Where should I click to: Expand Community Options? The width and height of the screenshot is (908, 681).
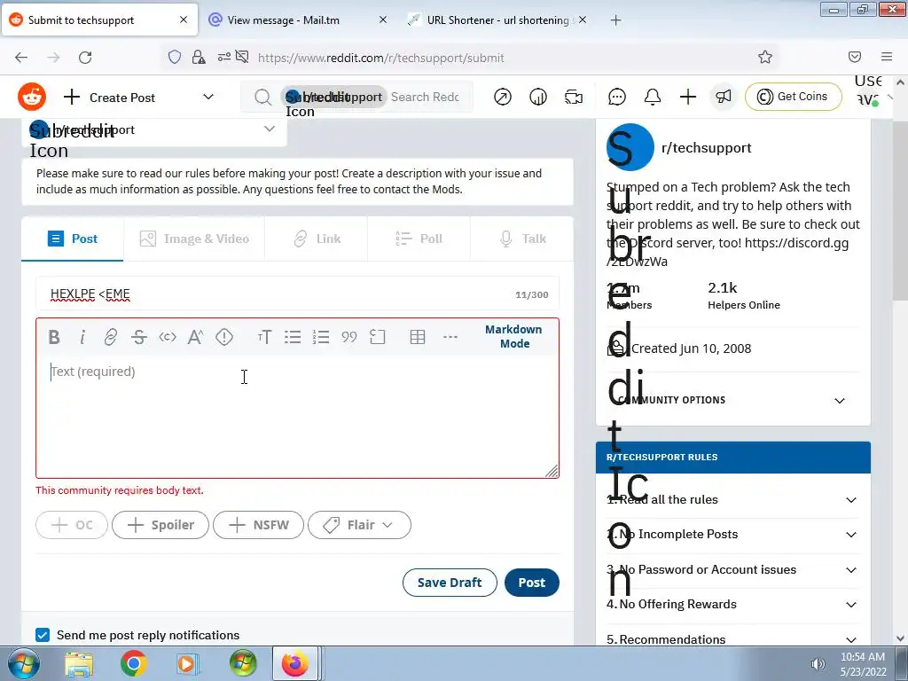pos(732,400)
